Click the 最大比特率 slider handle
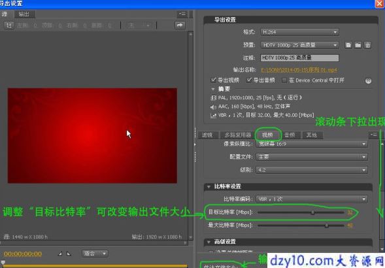The height and width of the screenshot is (268, 385). (x=327, y=226)
